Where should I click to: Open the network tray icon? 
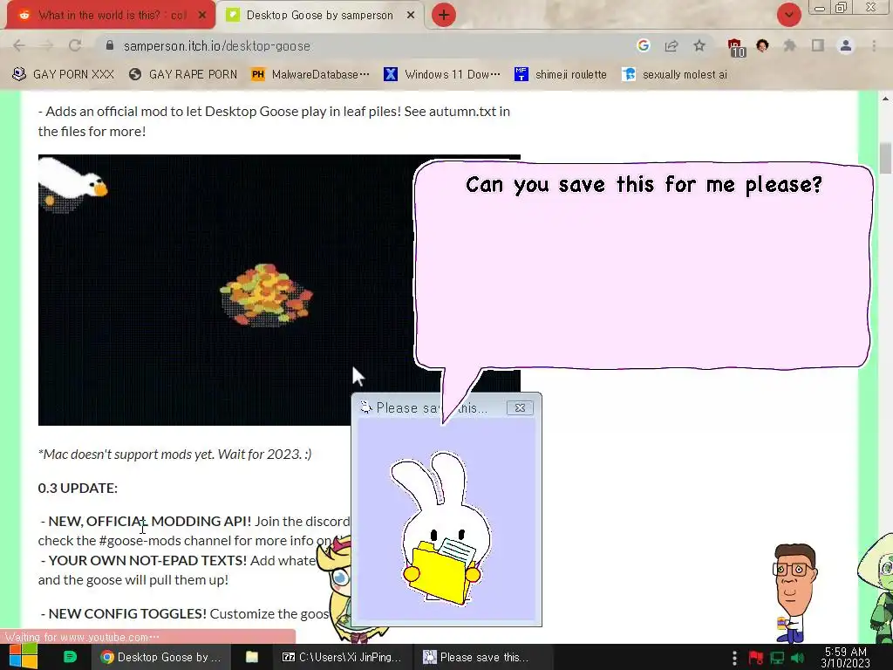pyautogui.click(x=777, y=658)
